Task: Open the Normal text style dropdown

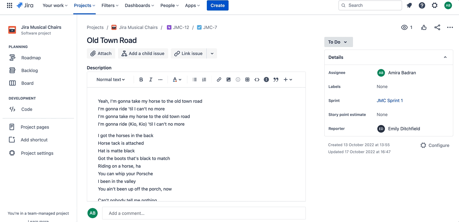Action: [111, 80]
